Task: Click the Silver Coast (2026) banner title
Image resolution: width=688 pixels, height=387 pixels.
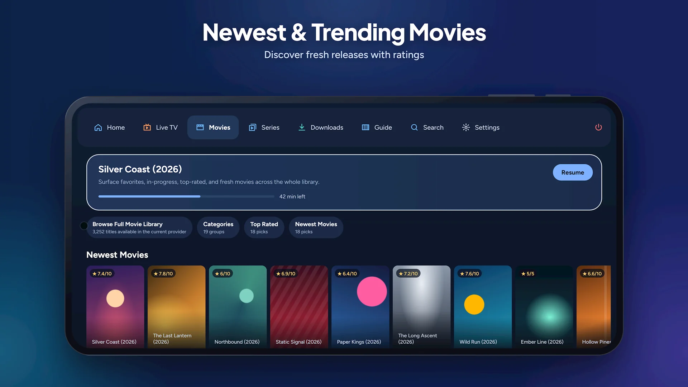Action: pyautogui.click(x=140, y=169)
